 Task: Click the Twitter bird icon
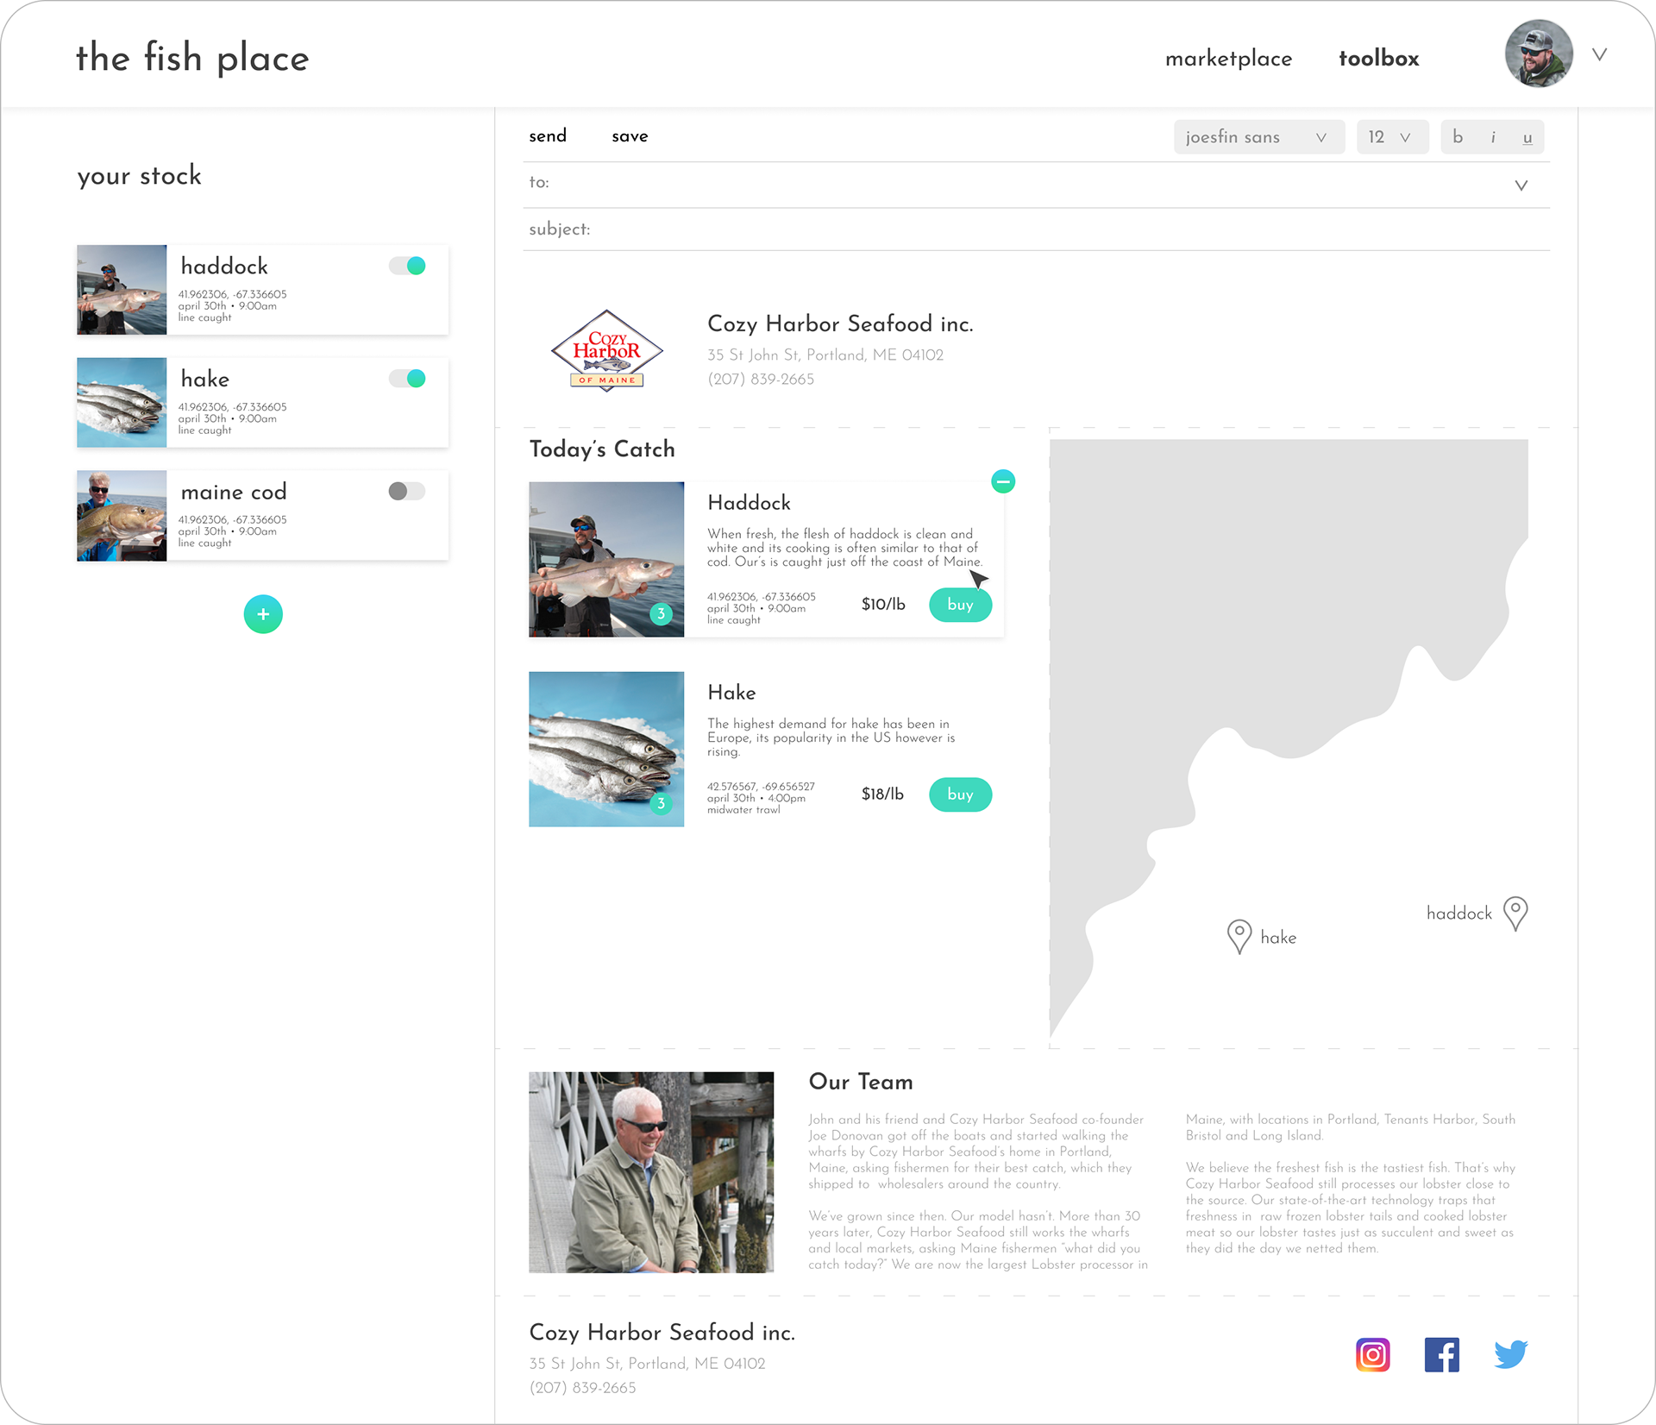point(1510,1354)
